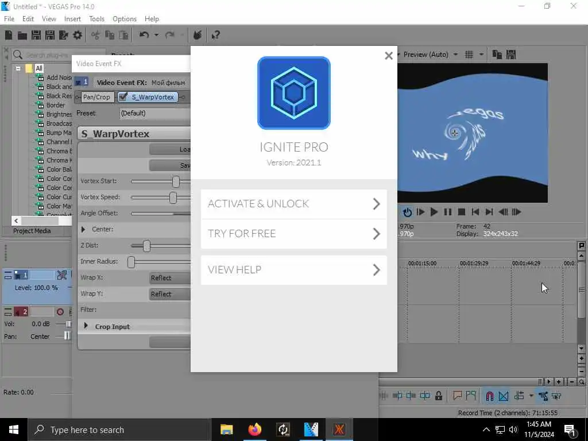Image resolution: width=588 pixels, height=441 pixels.
Task: Click the Ignore Event Grouping icon
Action: coord(556,396)
